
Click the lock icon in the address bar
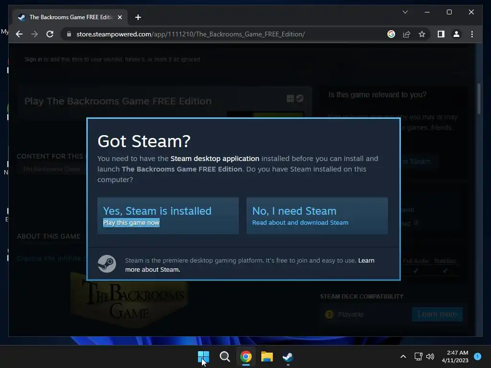click(69, 34)
